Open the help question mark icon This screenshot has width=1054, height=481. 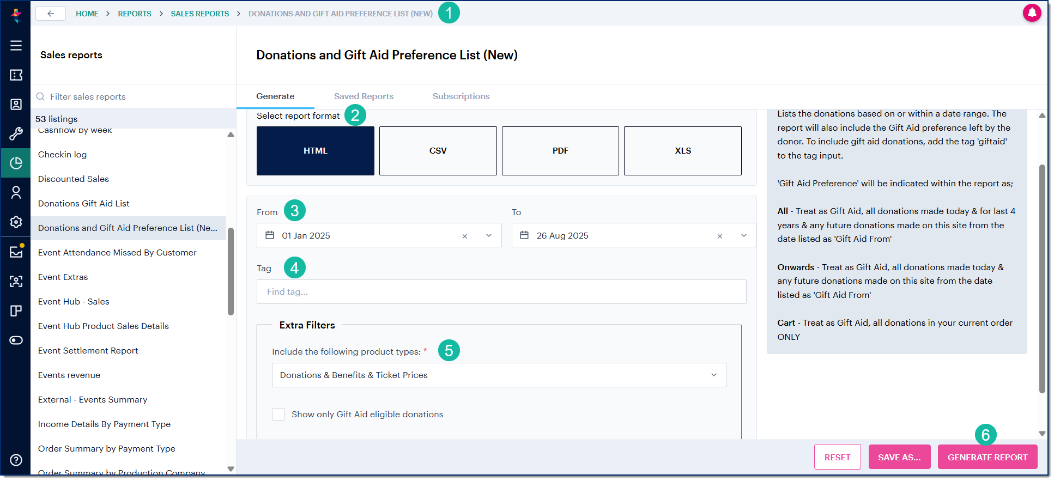point(16,460)
